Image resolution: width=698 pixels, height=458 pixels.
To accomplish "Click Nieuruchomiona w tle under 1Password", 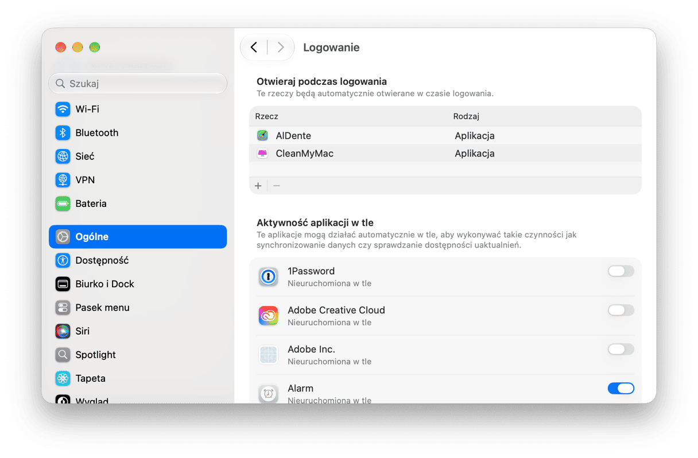I will (329, 283).
